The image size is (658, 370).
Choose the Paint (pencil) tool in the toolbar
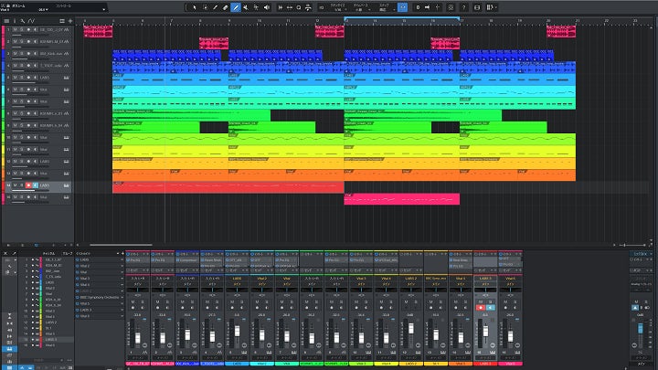236,7
